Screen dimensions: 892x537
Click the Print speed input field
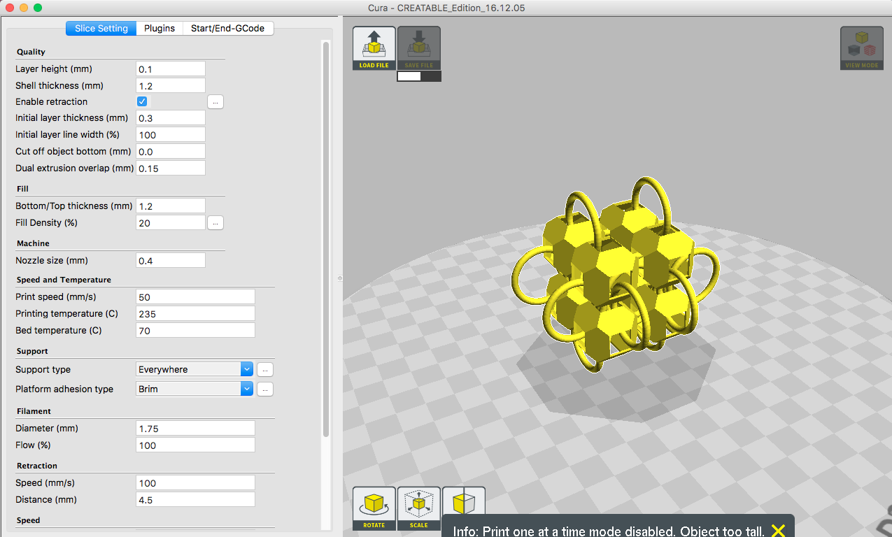click(x=195, y=297)
